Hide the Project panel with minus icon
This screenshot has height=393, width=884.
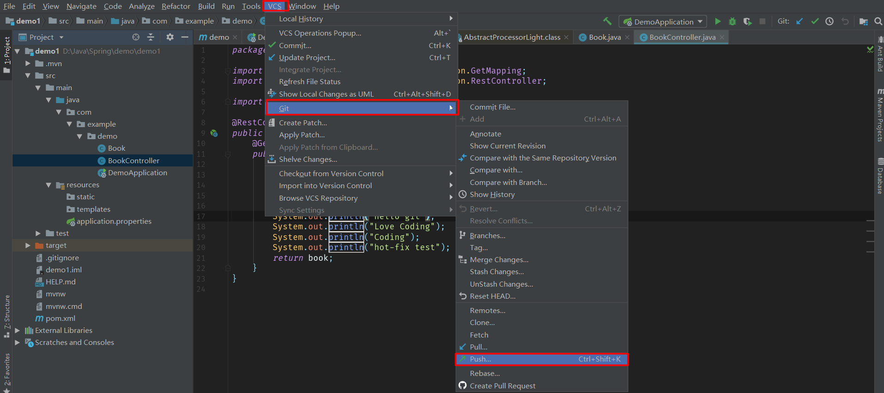pos(185,37)
